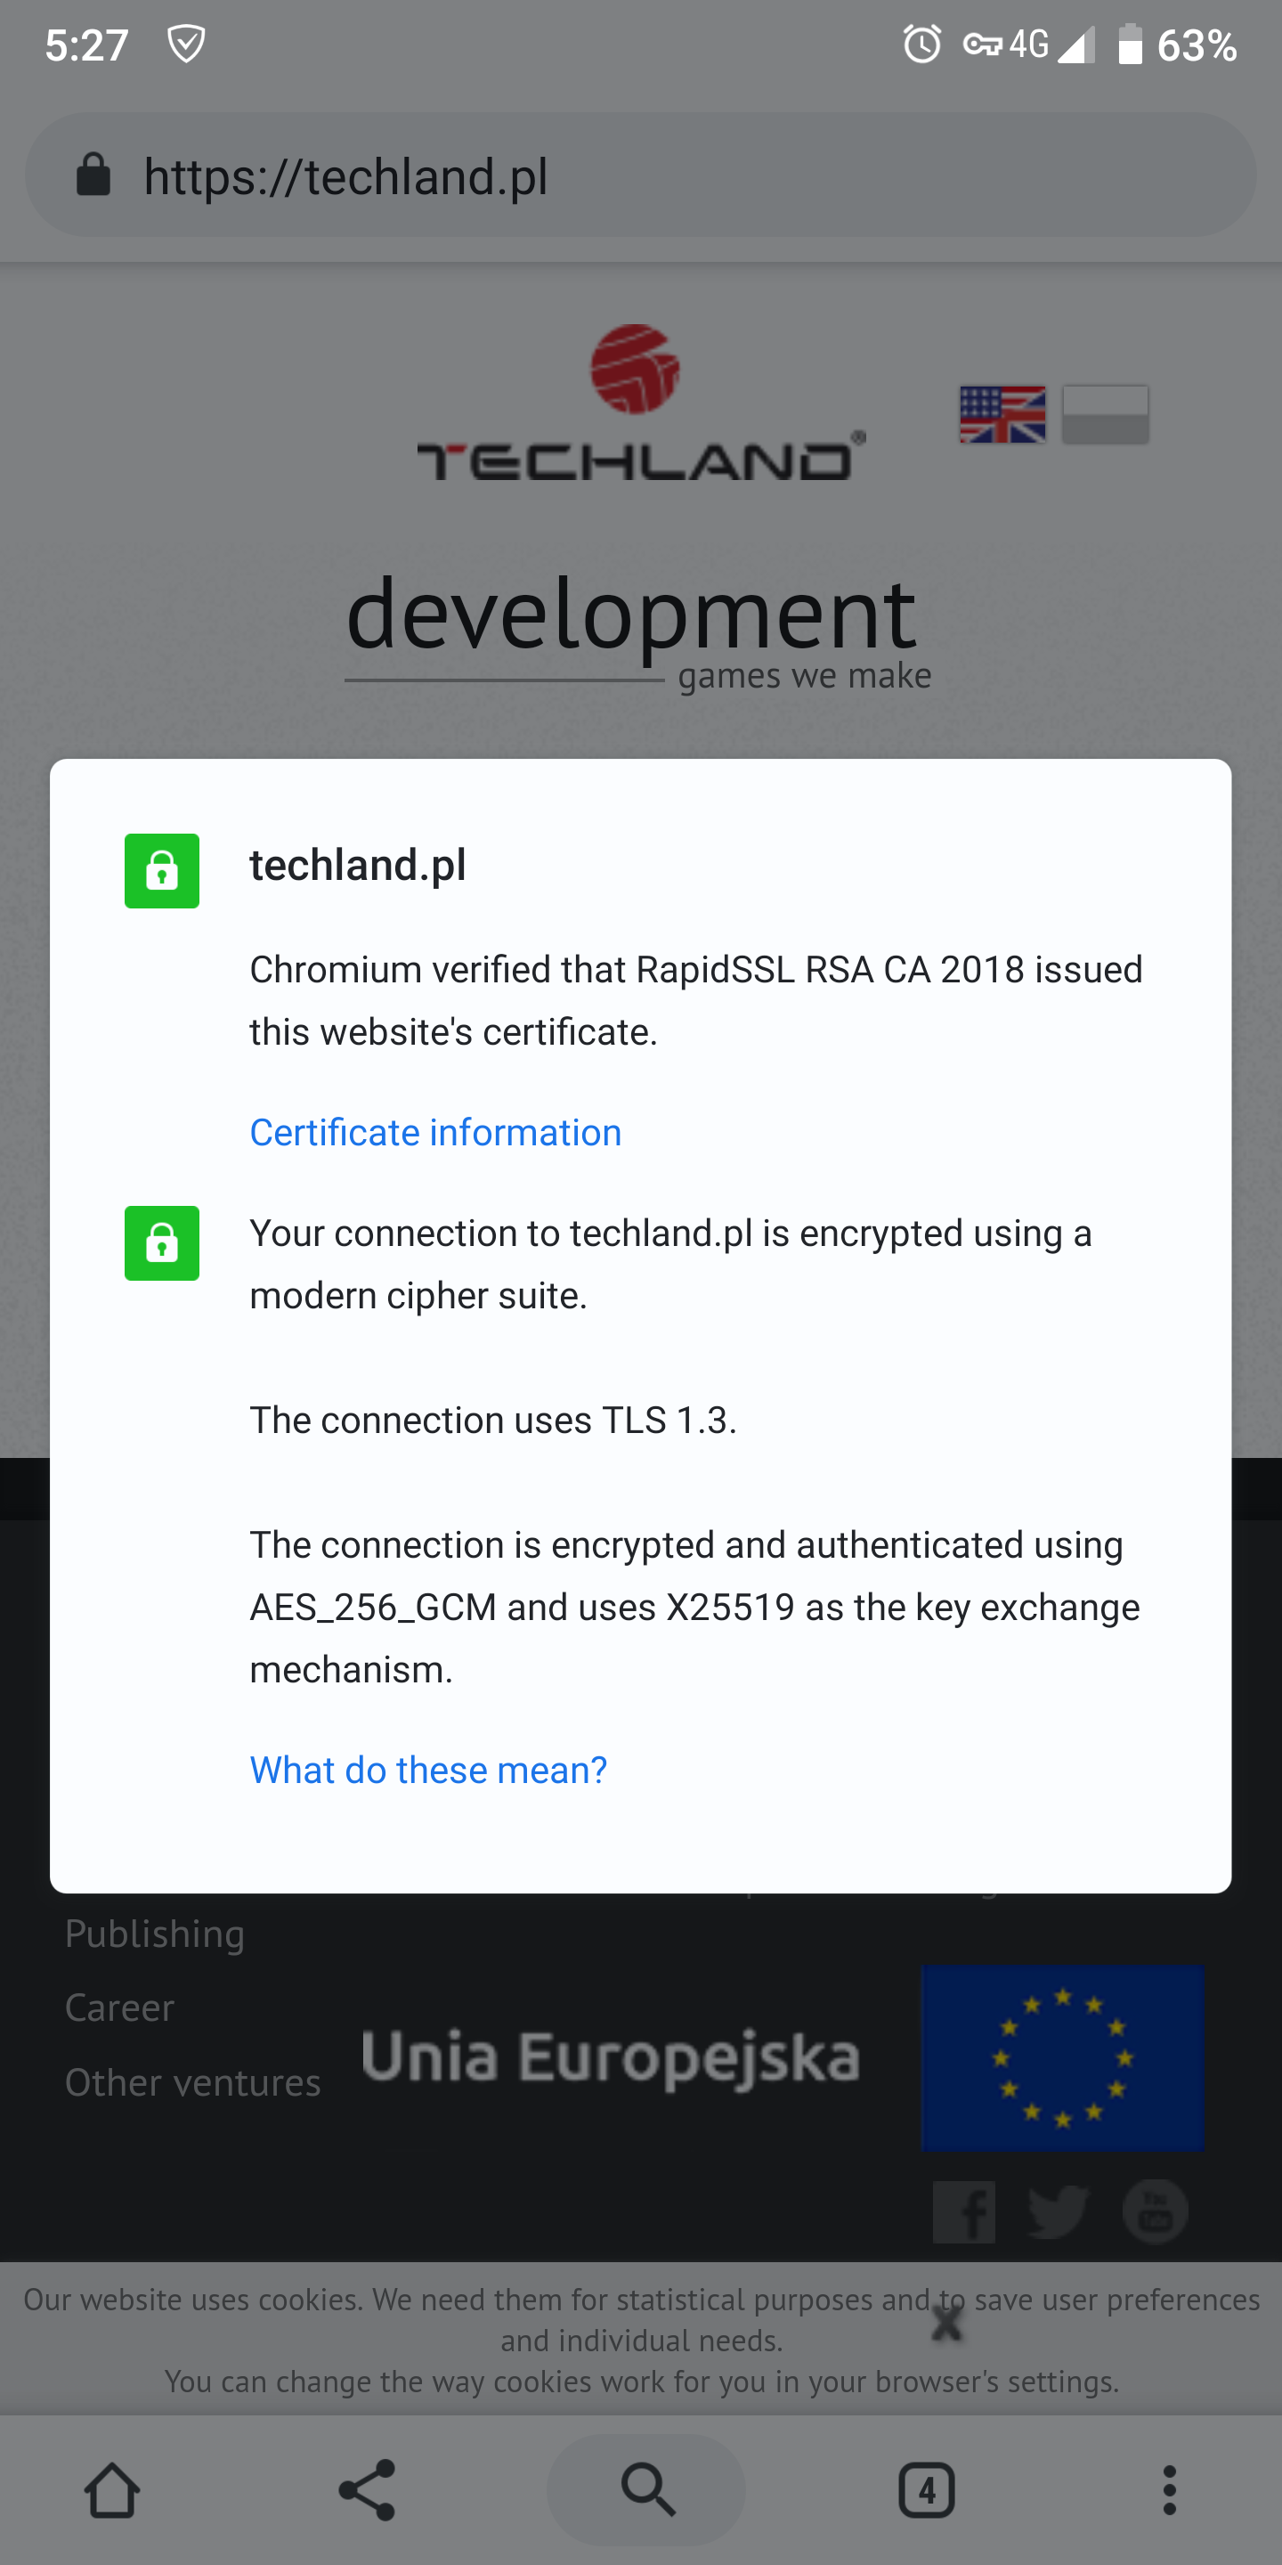Tap the address bar URL field
The image size is (1282, 2565).
coord(346,175)
